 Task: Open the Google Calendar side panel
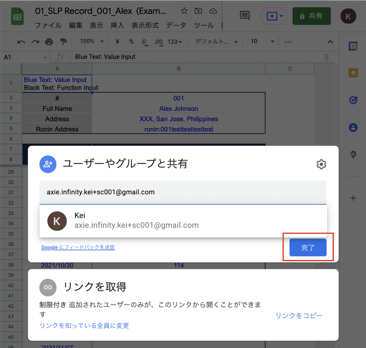click(353, 46)
